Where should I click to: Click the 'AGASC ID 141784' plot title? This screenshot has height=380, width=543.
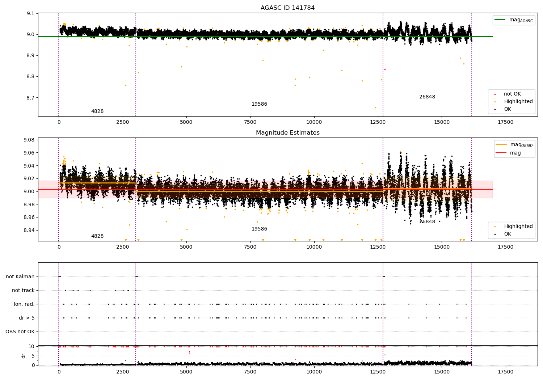(x=287, y=8)
